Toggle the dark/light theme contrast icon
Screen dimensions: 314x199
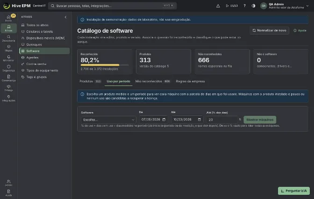pyautogui.click(x=254, y=6)
